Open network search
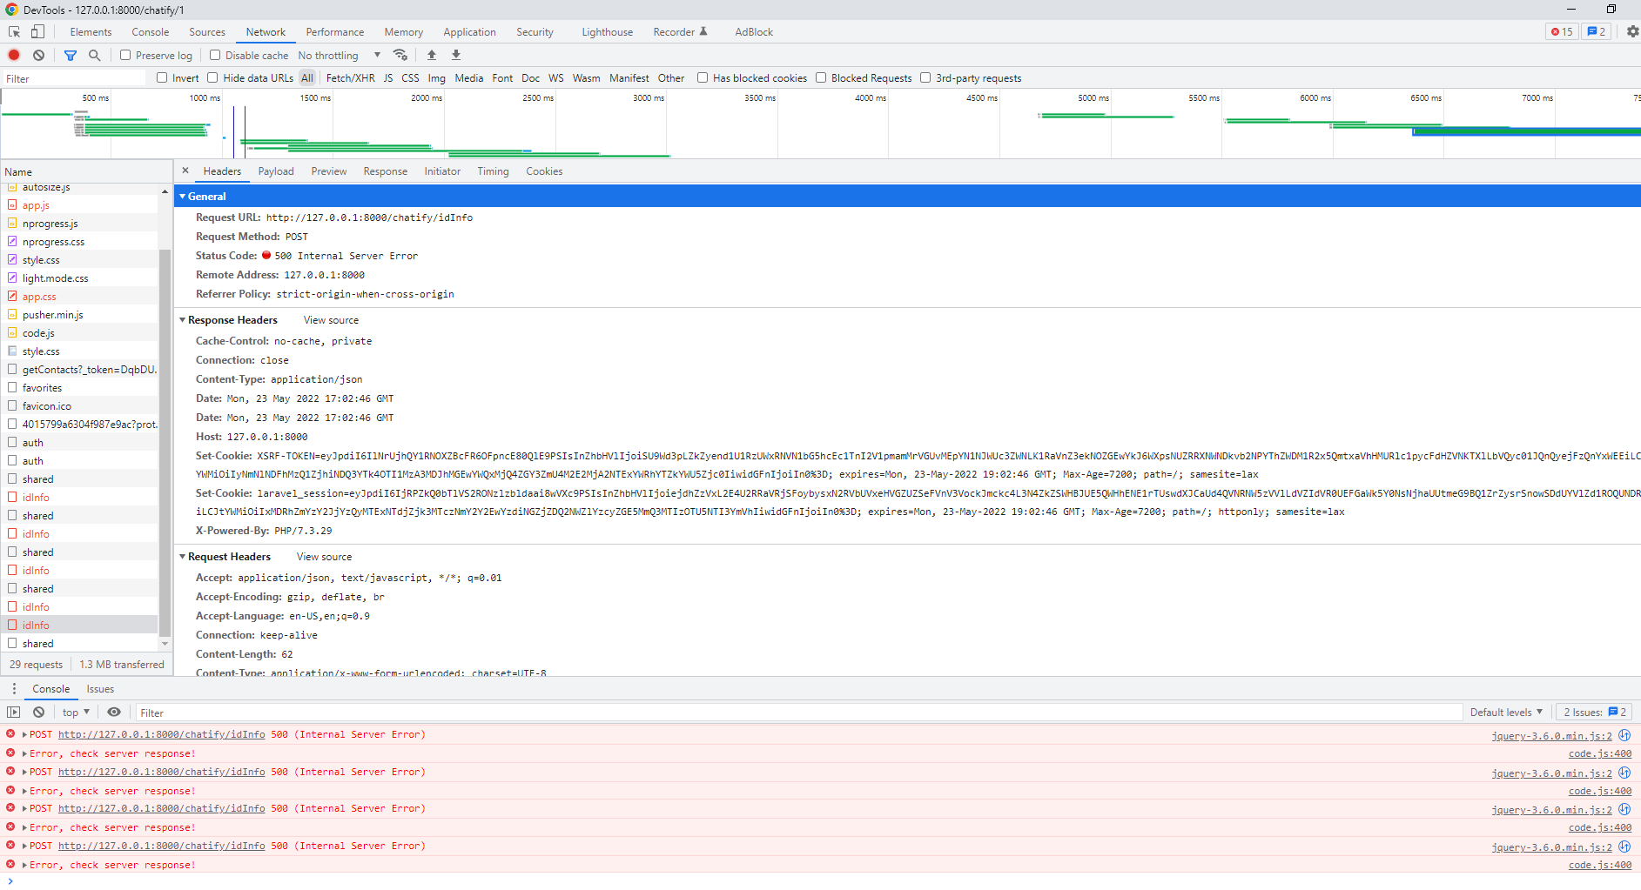The image size is (1641, 890). click(x=94, y=55)
